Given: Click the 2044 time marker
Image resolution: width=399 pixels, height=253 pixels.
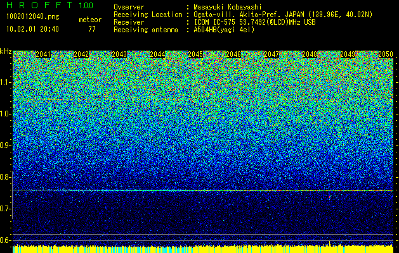Looking at the screenshot, I should pos(157,54).
